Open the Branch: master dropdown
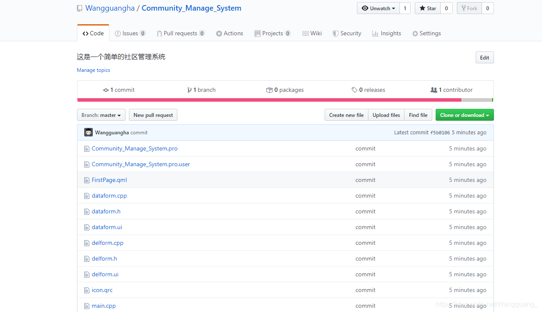This screenshot has height=312, width=542. pyautogui.click(x=101, y=115)
